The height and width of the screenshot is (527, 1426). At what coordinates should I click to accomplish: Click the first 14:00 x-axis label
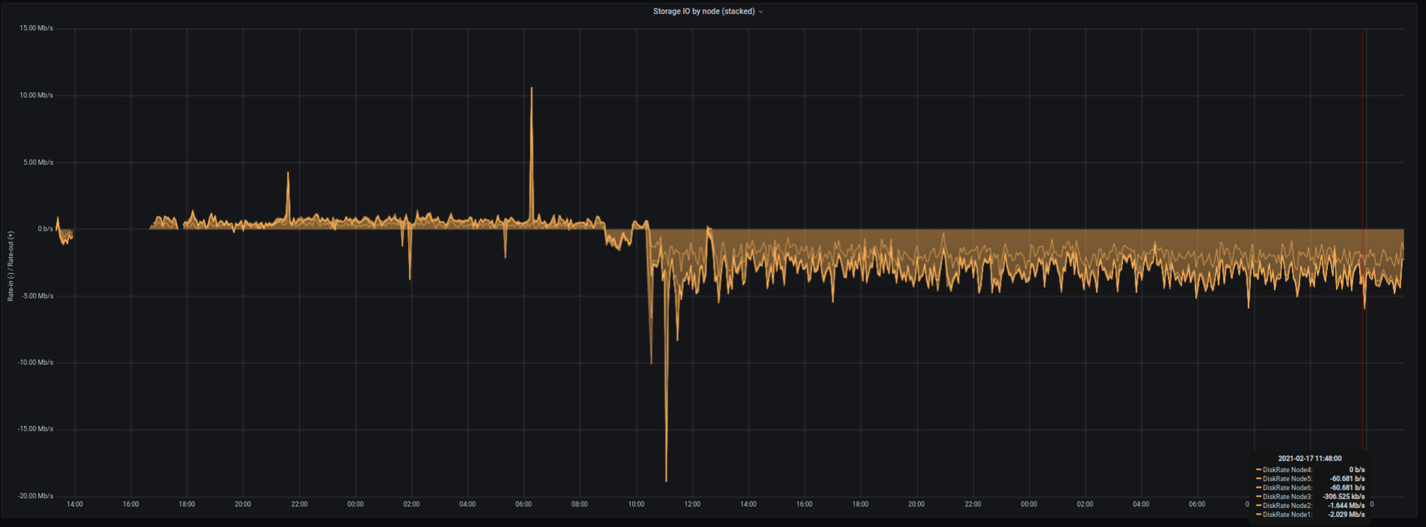75,504
